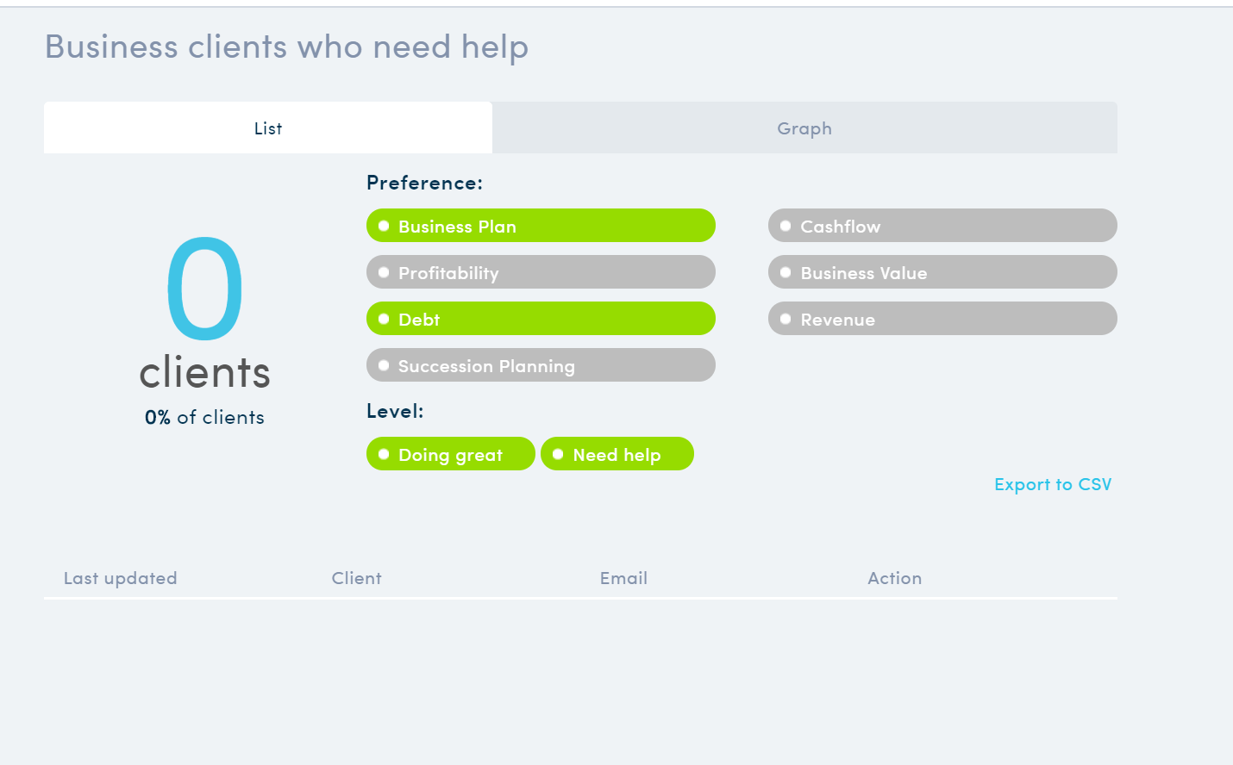Click the white dot on Cashflow pill
1233x765 pixels.
click(785, 226)
